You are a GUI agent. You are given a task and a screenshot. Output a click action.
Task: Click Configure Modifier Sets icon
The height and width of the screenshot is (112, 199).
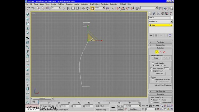click(170, 35)
